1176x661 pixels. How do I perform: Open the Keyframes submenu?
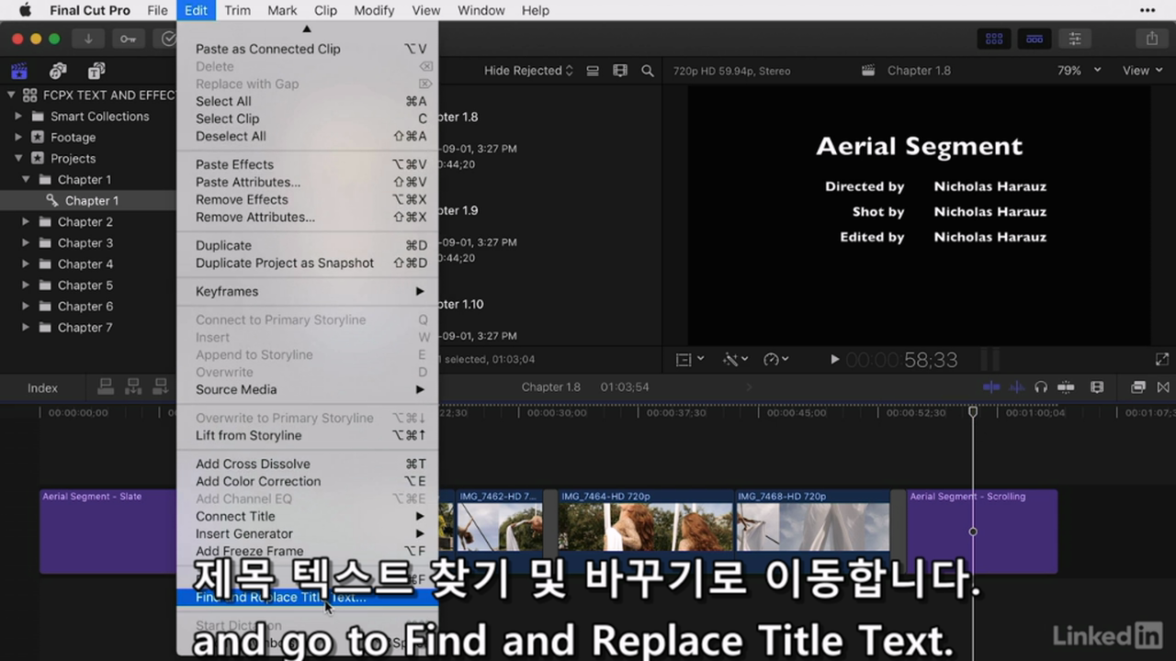tap(307, 291)
